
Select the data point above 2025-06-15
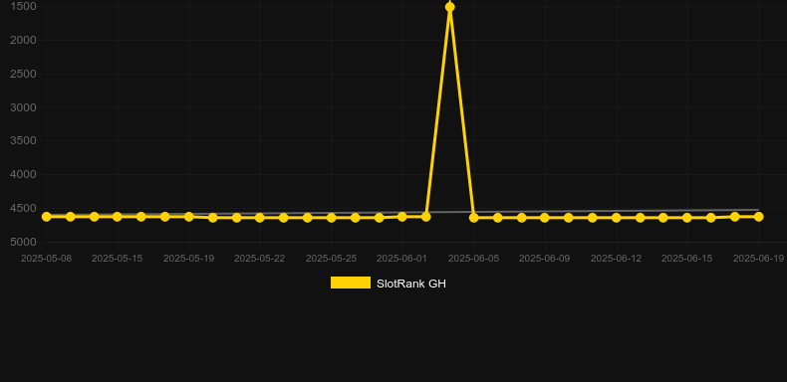(x=687, y=218)
